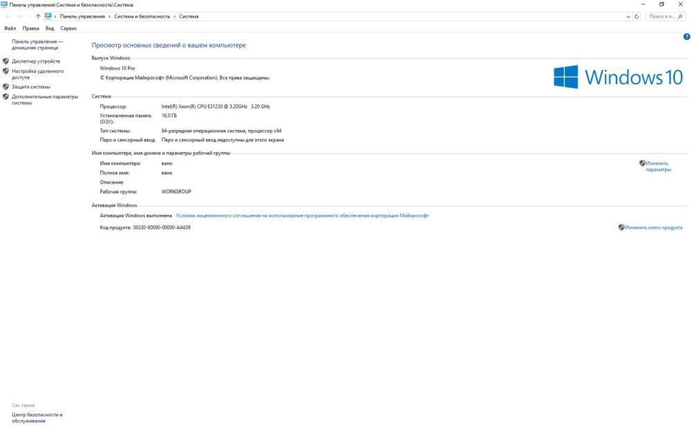Click the Intel Xeon CPU E31230 processor value
Screen dimensions: 691x432
216,106
